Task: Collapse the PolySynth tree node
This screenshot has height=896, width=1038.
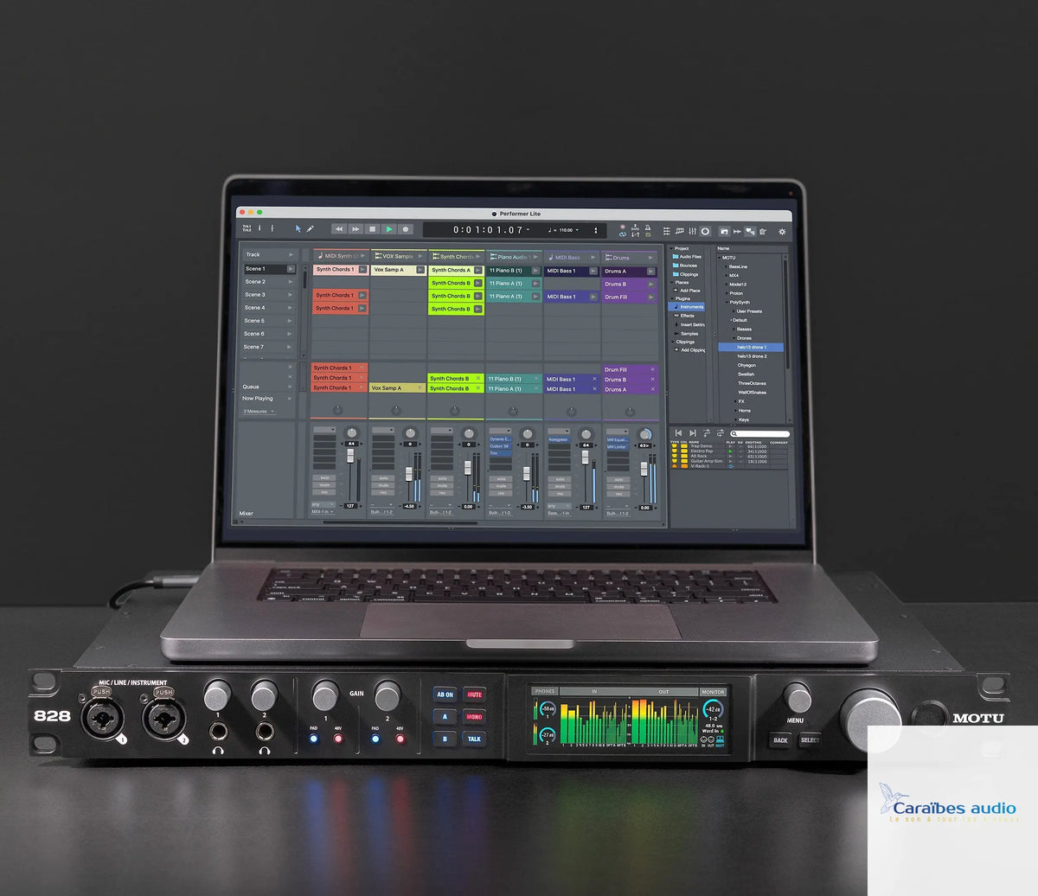Action: tap(726, 302)
